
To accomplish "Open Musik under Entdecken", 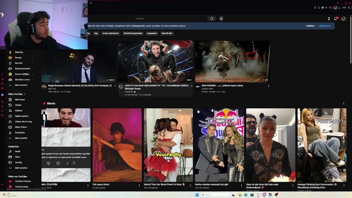I will (x=18, y=152).
